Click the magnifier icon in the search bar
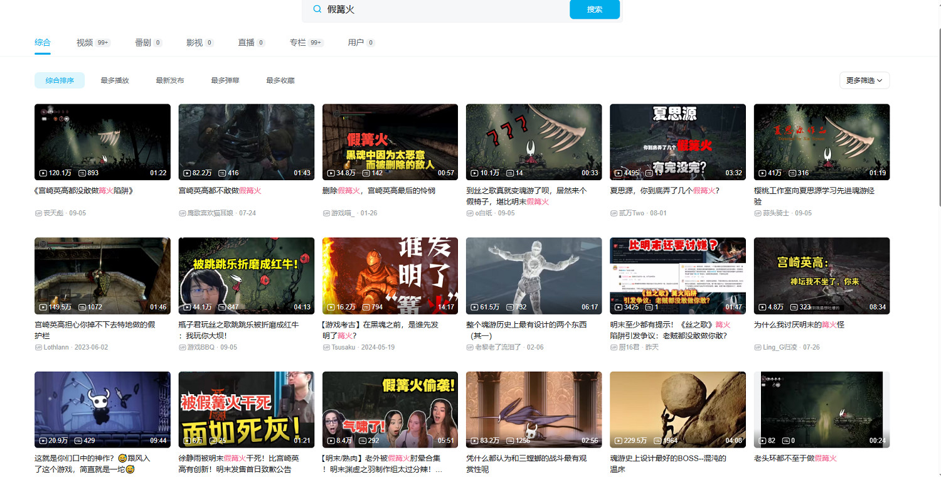The width and height of the screenshot is (941, 477). [x=317, y=9]
